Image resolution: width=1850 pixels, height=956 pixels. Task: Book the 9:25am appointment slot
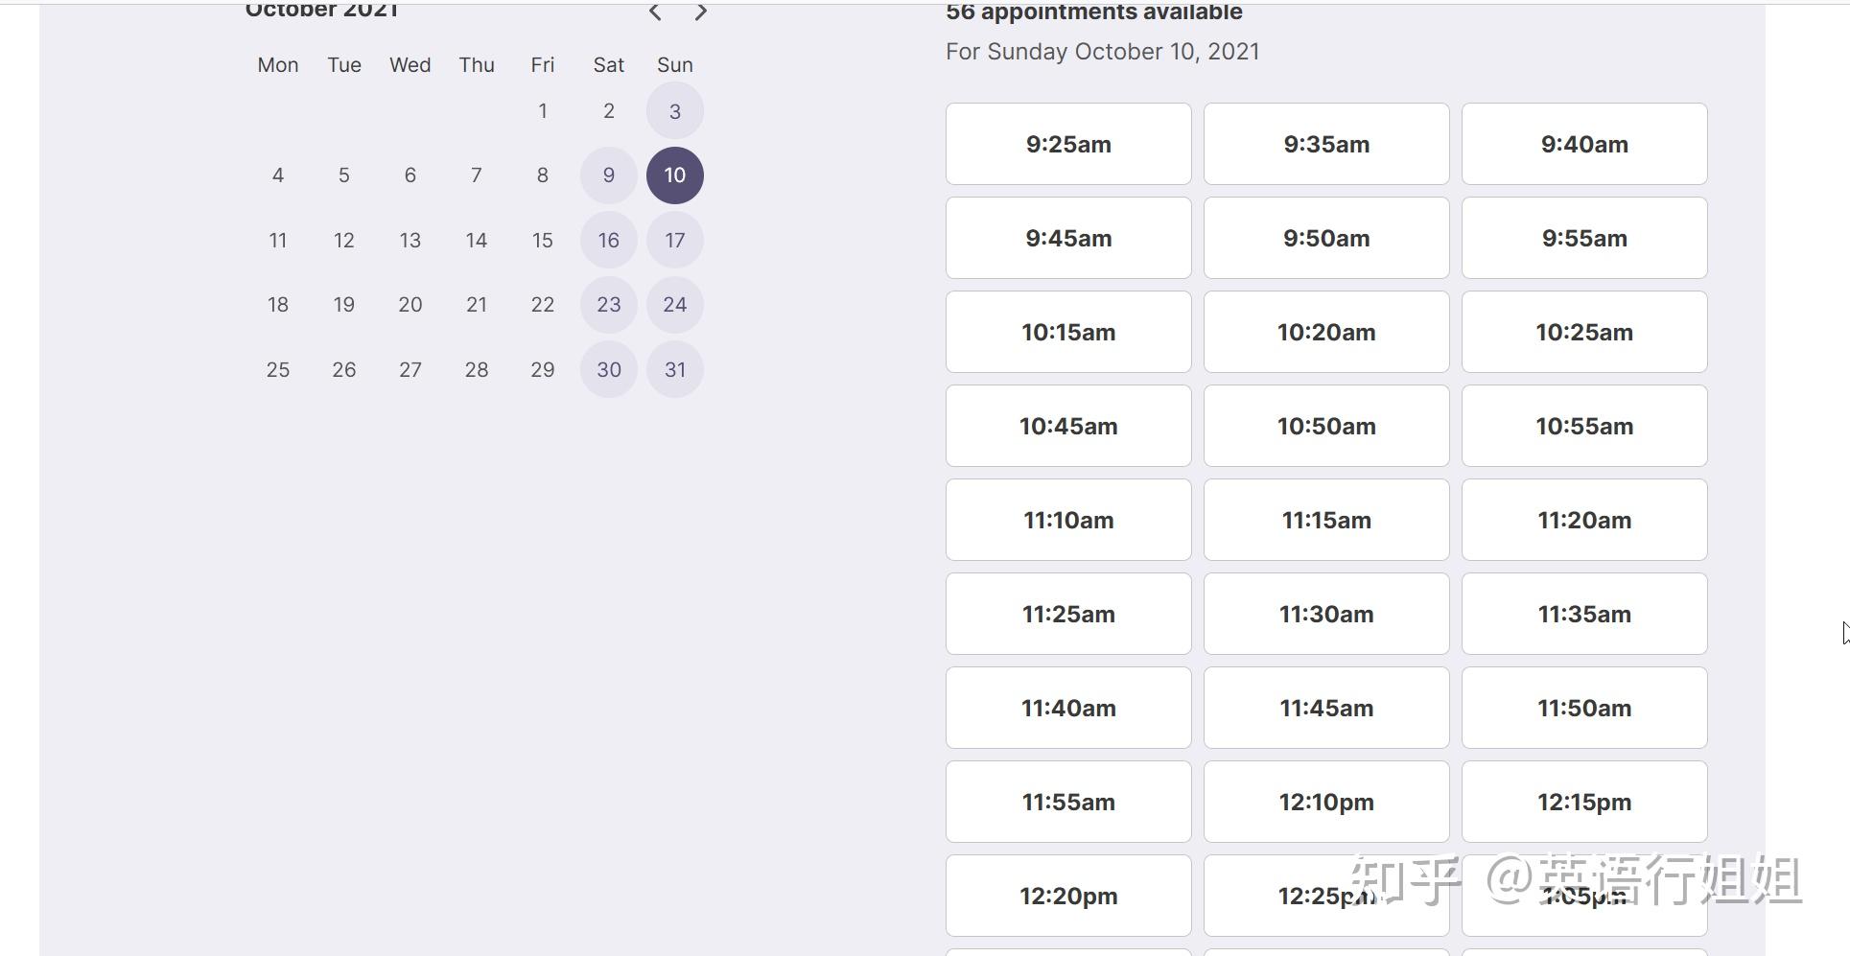pos(1068,144)
